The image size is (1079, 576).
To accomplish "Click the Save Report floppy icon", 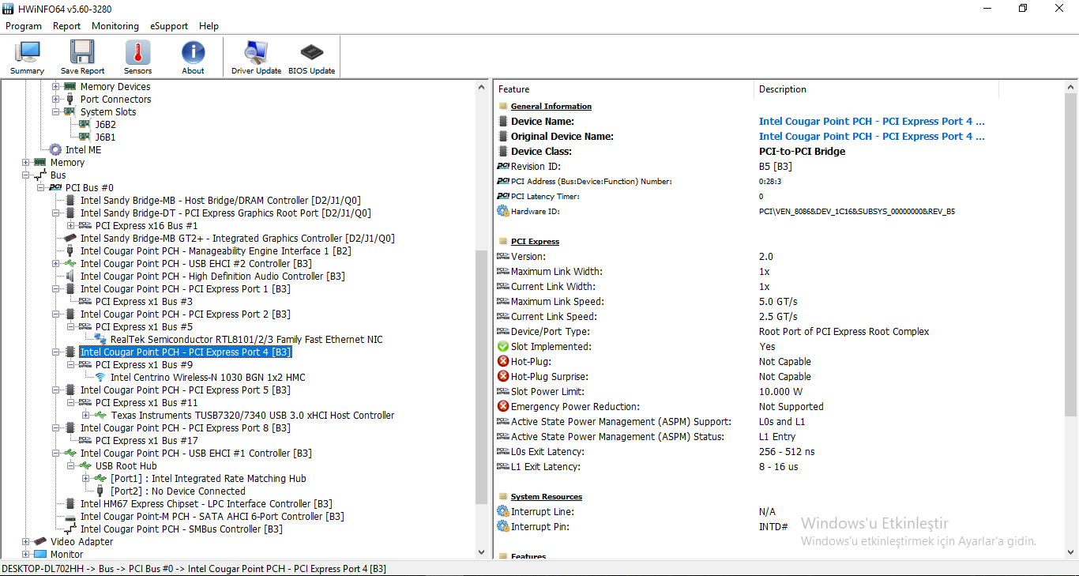I will [82, 52].
